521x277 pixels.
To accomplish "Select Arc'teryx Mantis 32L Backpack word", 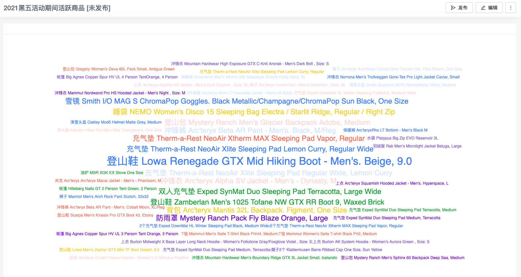I will pos(257,210).
